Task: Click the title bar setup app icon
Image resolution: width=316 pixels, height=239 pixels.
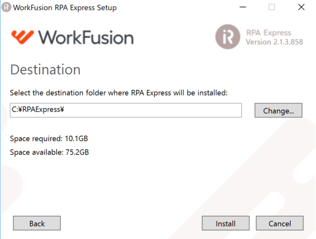Action: [x=6, y=7]
